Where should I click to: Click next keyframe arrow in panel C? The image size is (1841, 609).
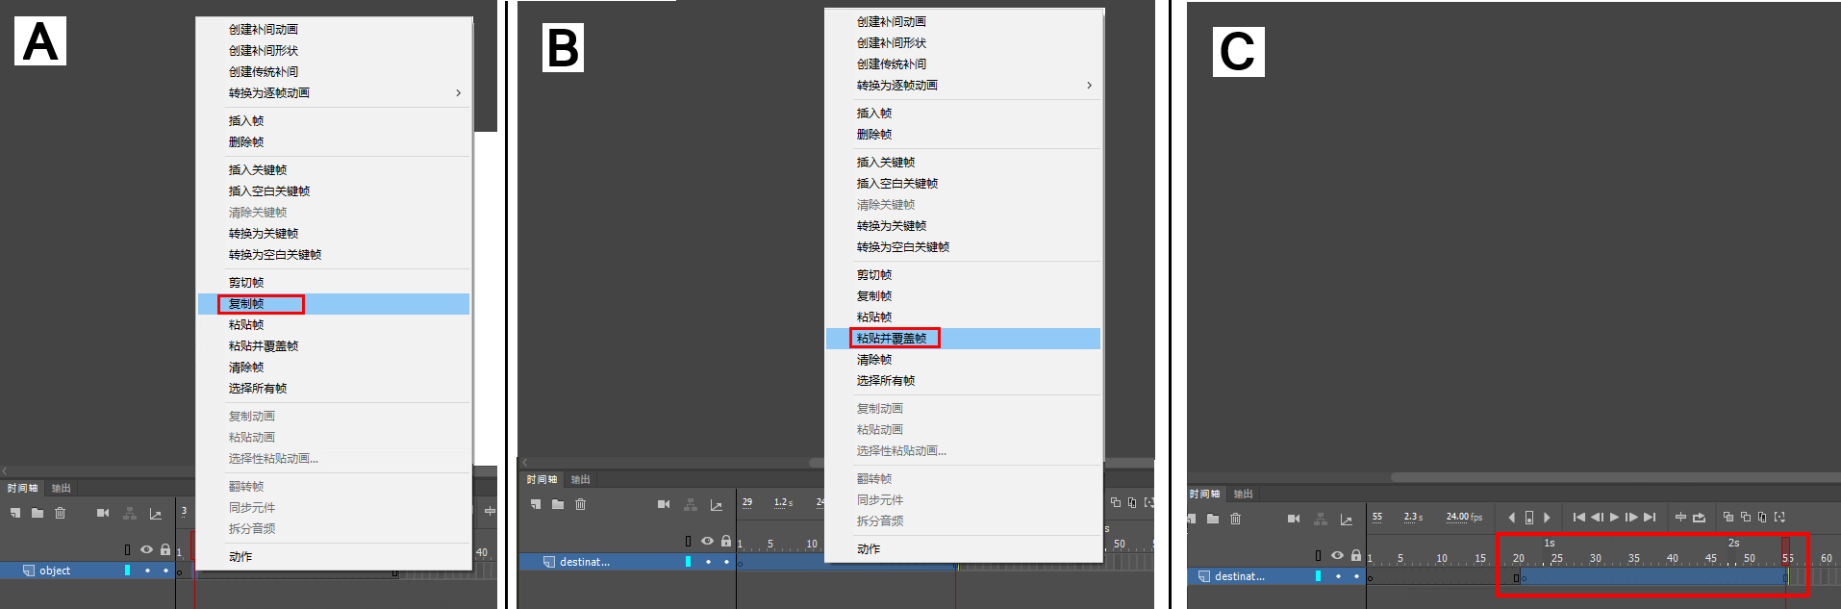(x=1547, y=518)
